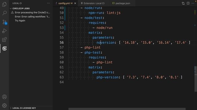
Task: Click line number 49 in gutter
Action: 62,8
